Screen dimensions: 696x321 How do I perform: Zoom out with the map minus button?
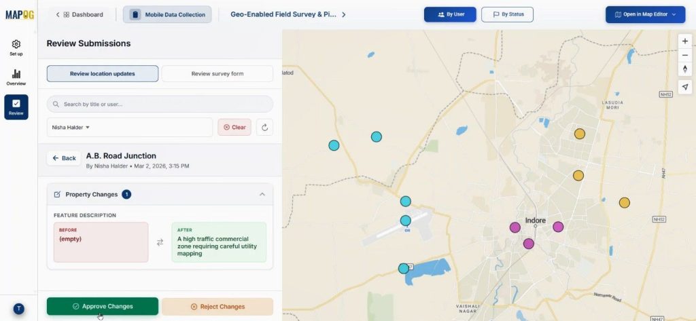(x=685, y=56)
